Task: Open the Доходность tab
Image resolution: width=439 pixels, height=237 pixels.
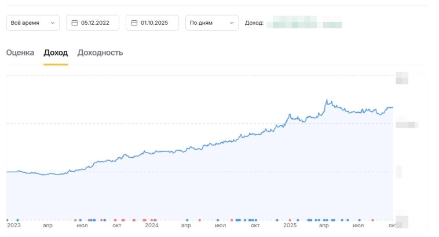Action: [100, 53]
